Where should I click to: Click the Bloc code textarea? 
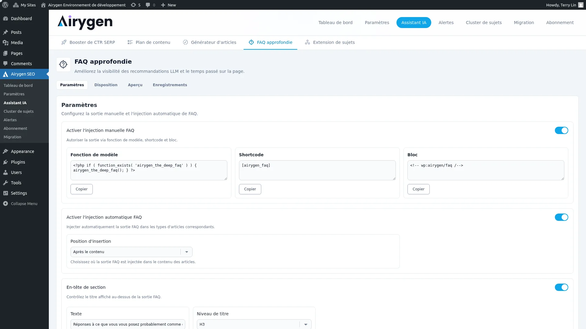click(486, 170)
